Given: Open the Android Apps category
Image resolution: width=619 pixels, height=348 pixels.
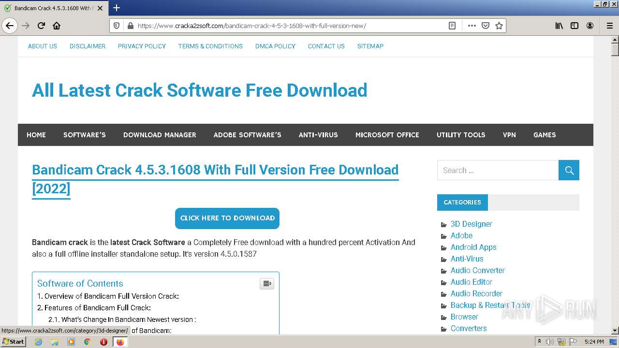Looking at the screenshot, I should click(473, 247).
